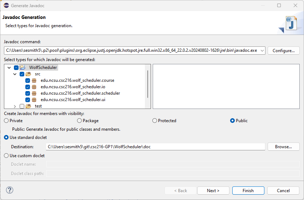The width and height of the screenshot is (304, 200).
Task: Check the test folder checkbox
Action: pos(22,106)
